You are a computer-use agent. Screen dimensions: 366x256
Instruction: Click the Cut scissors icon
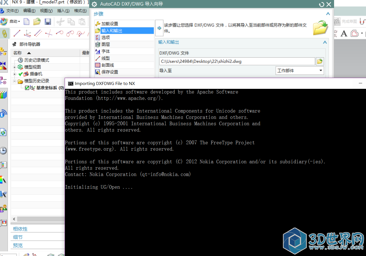click(x=60, y=22)
